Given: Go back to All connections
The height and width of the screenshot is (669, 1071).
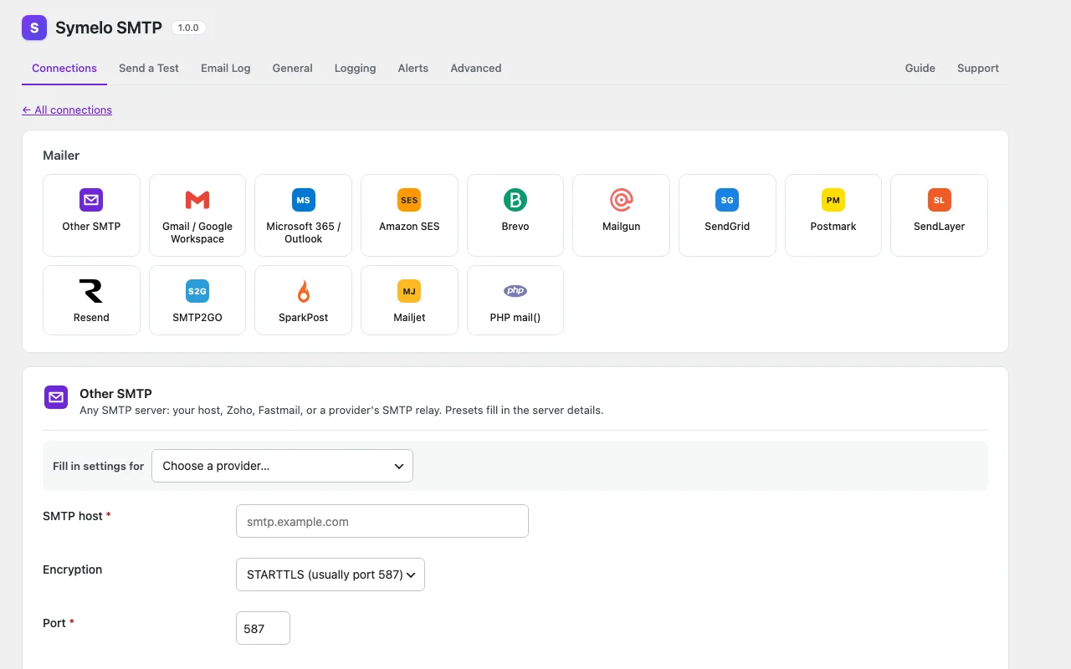Looking at the screenshot, I should (x=67, y=110).
